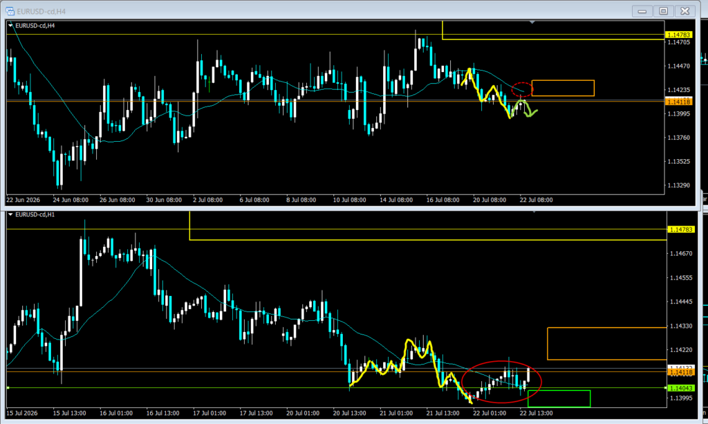Click the 8 Jul 08:00 time axis label
Viewport: 708px width, 424px height.
tap(301, 200)
